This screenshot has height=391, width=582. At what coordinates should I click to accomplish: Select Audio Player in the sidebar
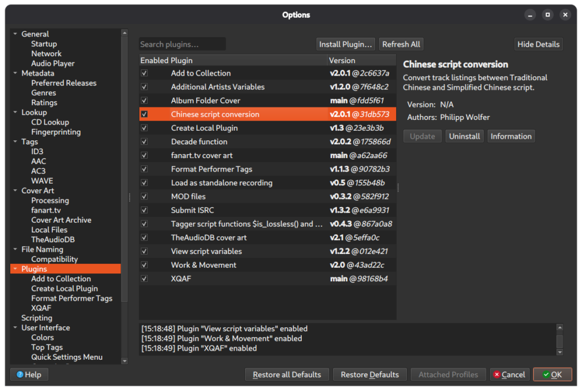(x=53, y=64)
